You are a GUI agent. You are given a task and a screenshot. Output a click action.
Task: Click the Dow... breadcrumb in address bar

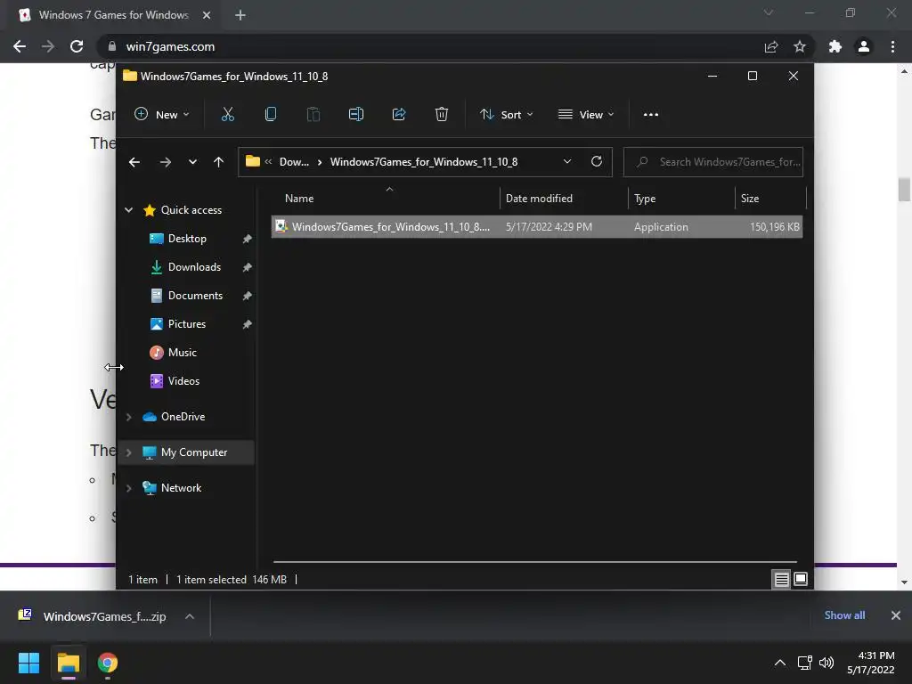click(294, 162)
